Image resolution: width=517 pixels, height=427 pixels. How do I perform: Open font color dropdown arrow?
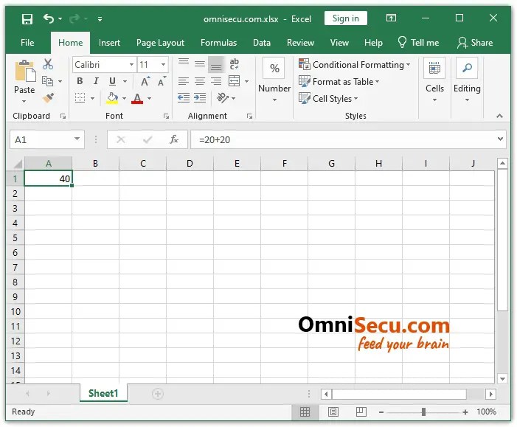pyautogui.click(x=150, y=98)
